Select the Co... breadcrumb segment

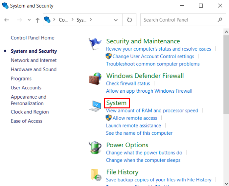63,20
